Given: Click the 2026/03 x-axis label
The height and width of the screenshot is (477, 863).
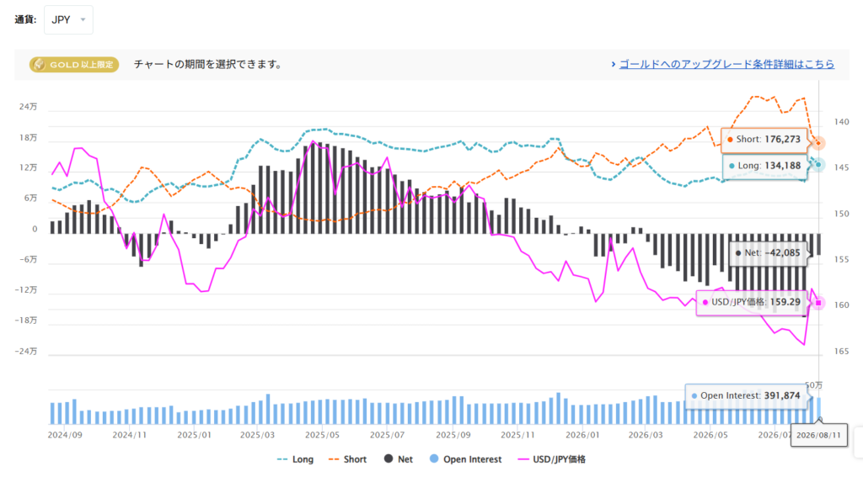Looking at the screenshot, I should [646, 435].
